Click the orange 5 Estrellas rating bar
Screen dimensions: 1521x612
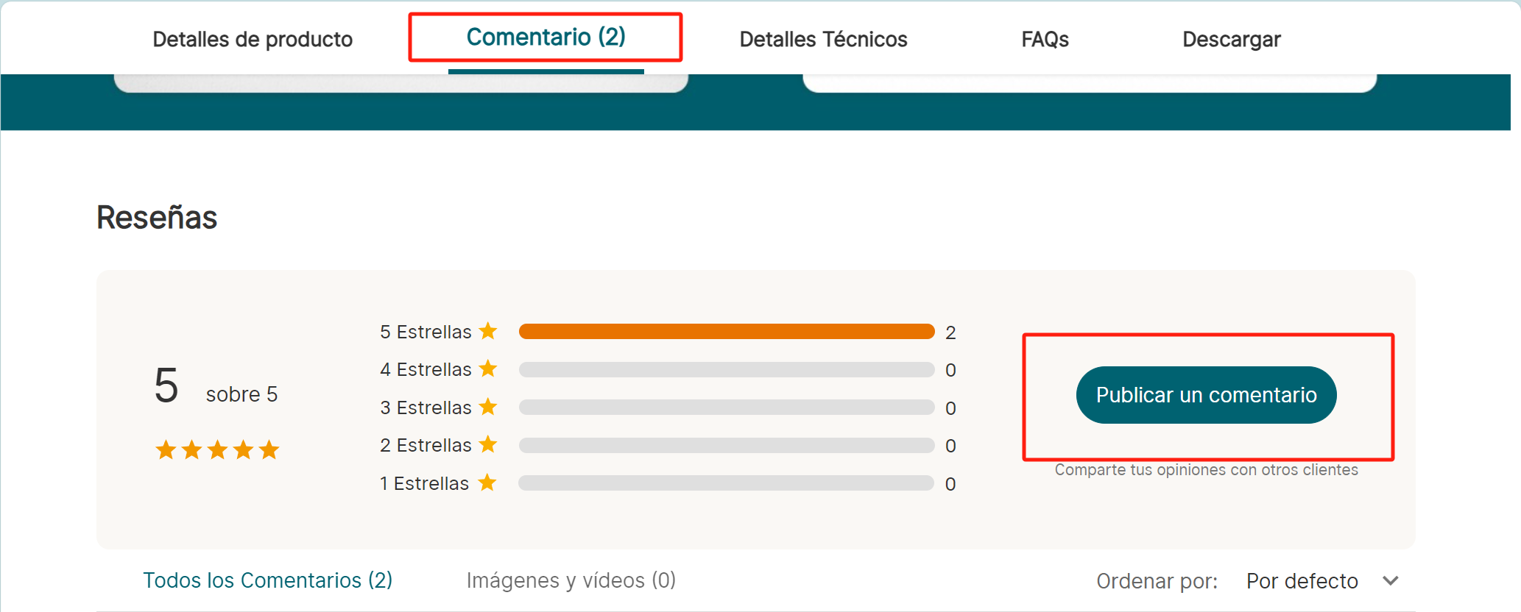[x=726, y=332]
